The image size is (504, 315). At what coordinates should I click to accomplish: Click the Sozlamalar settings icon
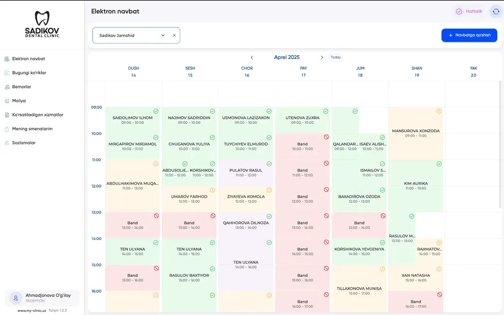click(x=7, y=143)
